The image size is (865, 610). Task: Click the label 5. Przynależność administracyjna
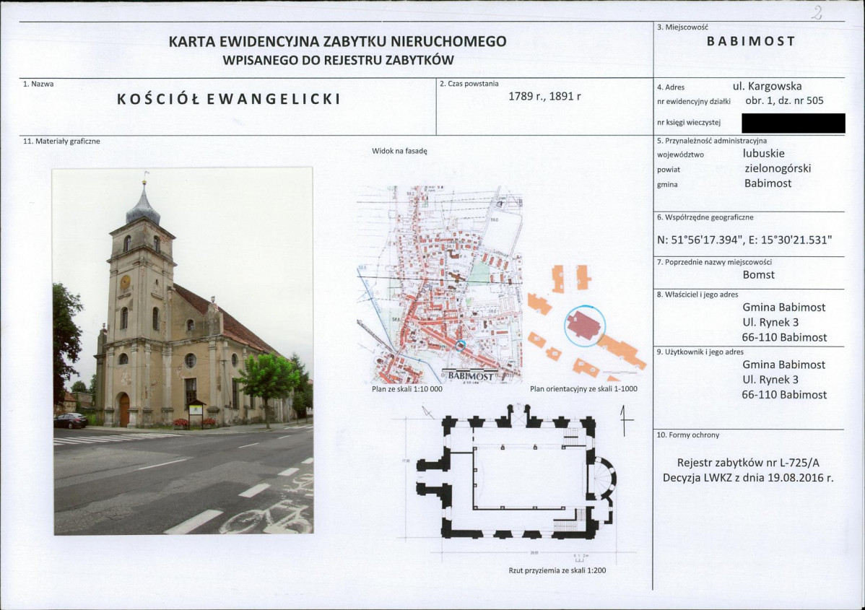coord(712,141)
